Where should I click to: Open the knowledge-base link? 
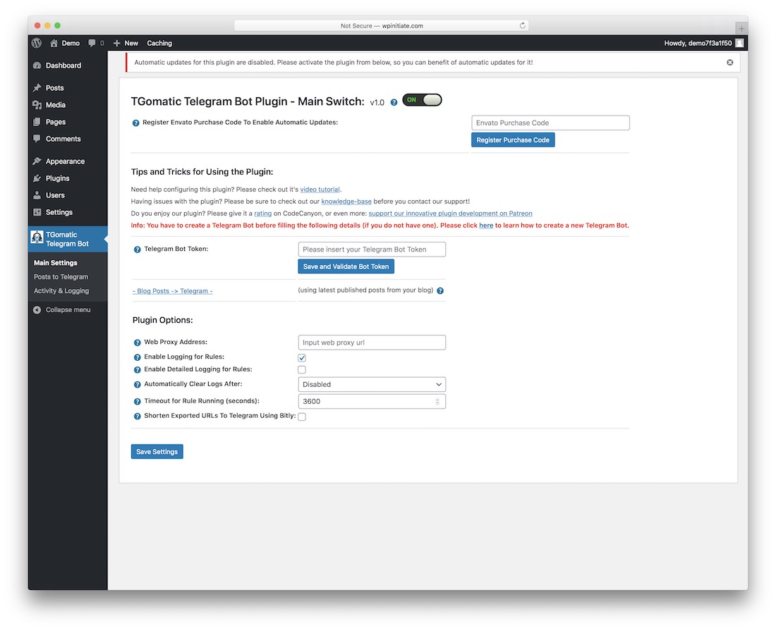[x=346, y=202]
